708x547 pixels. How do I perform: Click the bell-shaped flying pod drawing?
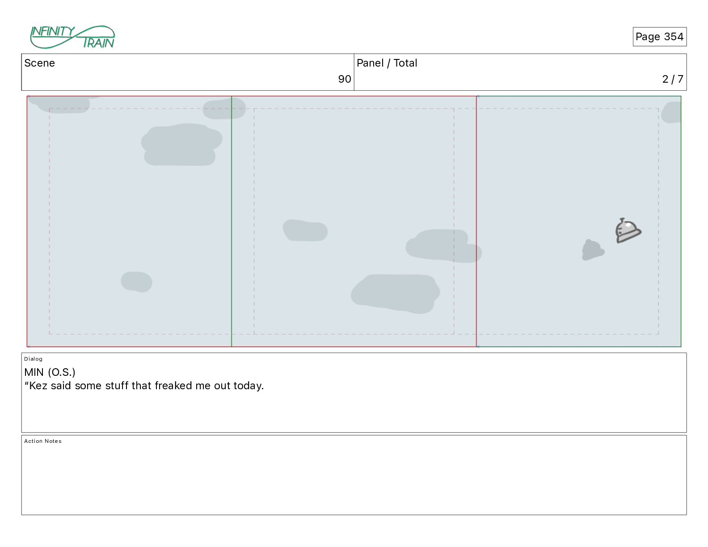628,231
